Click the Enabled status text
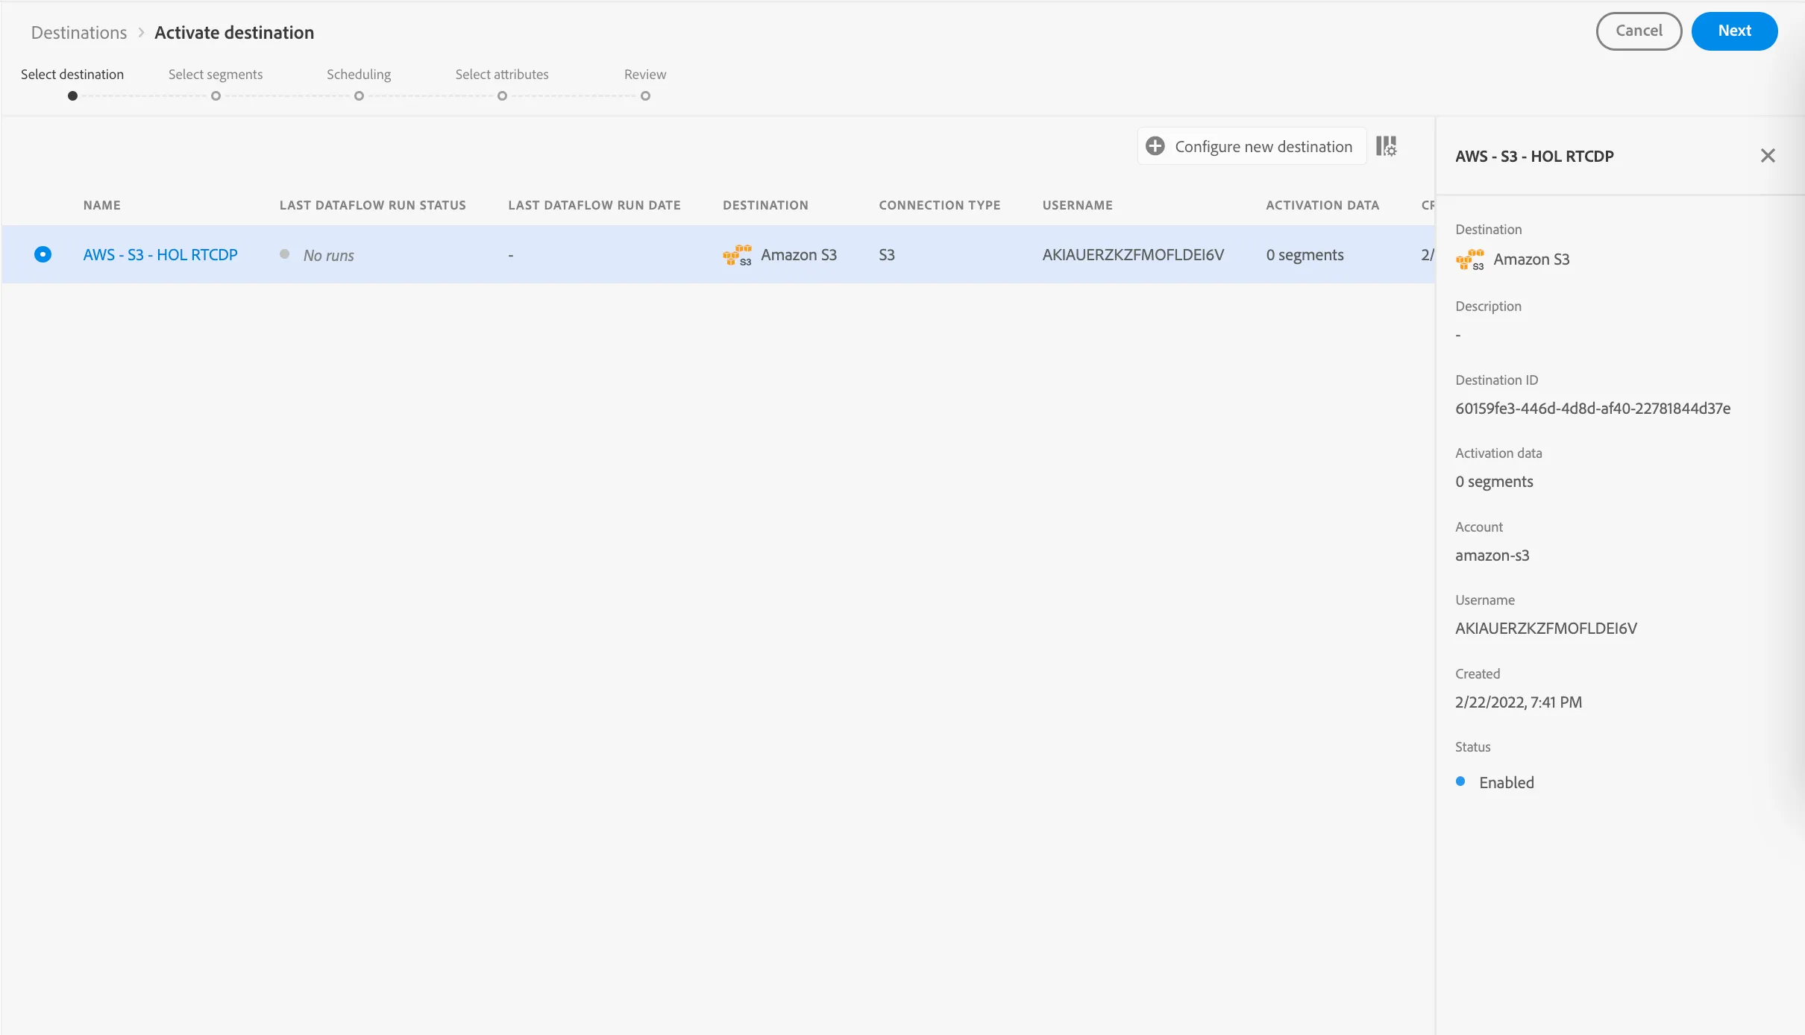The height and width of the screenshot is (1035, 1805). (1507, 782)
